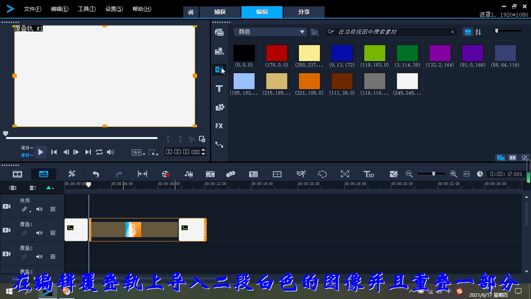Redo the last undone action
Screen dimensions: 531x299
pos(119,174)
